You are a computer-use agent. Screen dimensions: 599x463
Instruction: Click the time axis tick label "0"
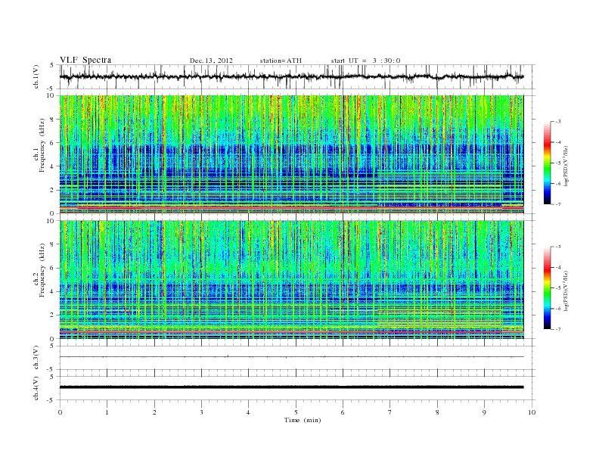point(60,412)
